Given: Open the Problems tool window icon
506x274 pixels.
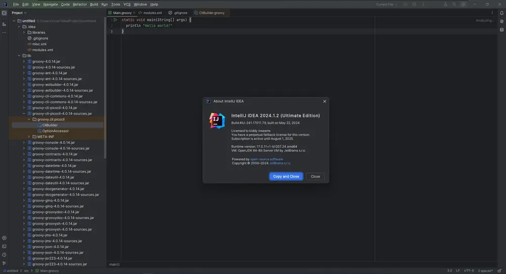Looking at the screenshot, I should coord(4,255).
